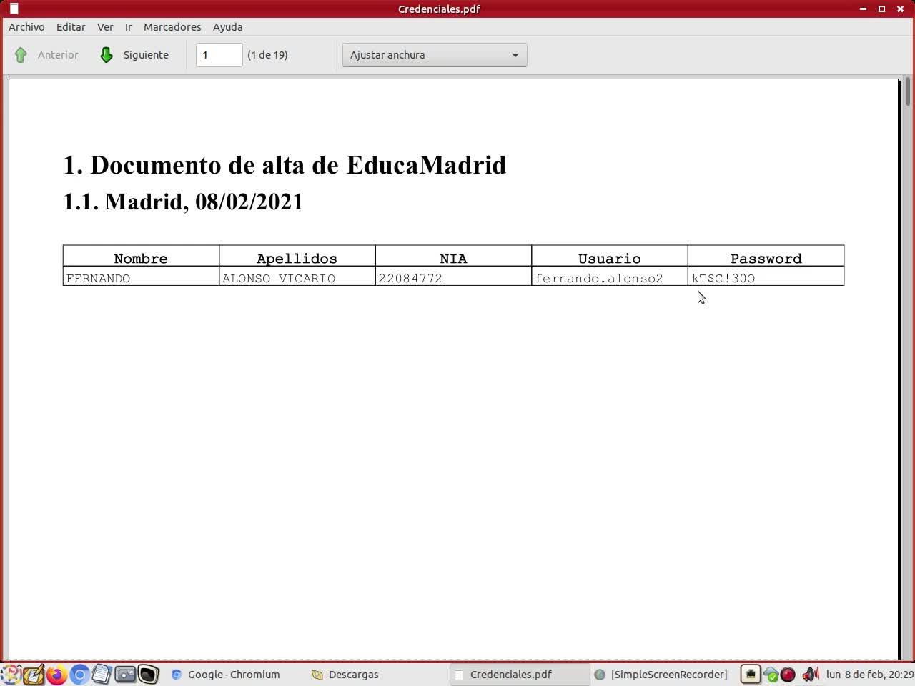Viewport: 915px width, 686px height.
Task: Click the username cell fernando.alonso2
Action: (610, 278)
